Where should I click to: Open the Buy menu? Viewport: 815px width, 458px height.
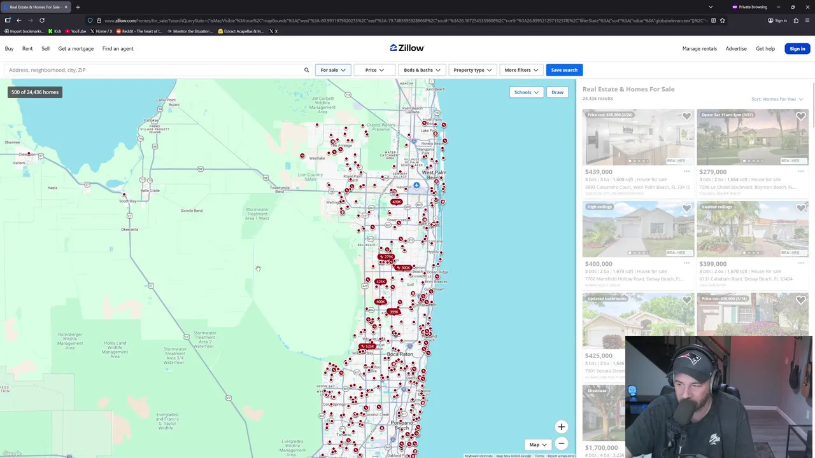coord(9,48)
